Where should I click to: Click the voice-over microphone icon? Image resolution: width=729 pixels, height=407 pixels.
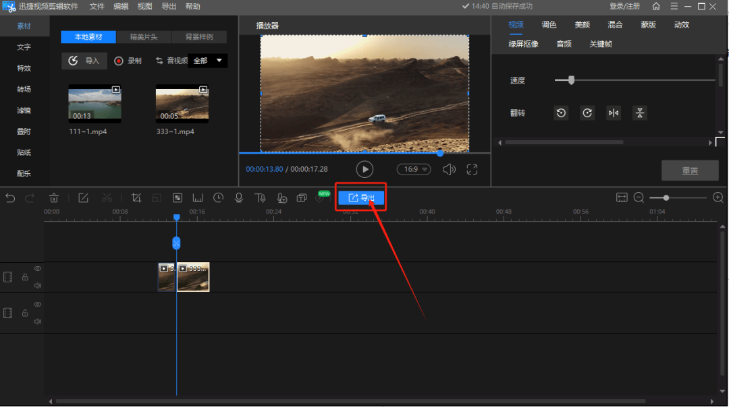[238, 198]
